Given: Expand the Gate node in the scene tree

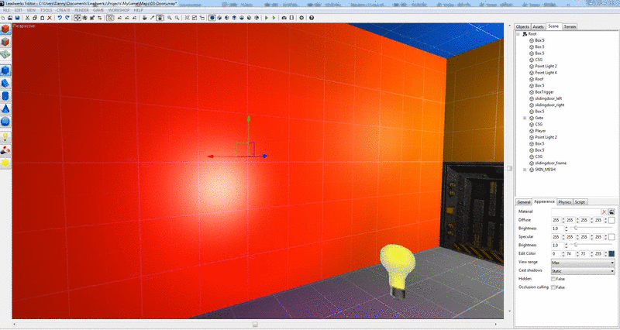Looking at the screenshot, I should (525, 119).
